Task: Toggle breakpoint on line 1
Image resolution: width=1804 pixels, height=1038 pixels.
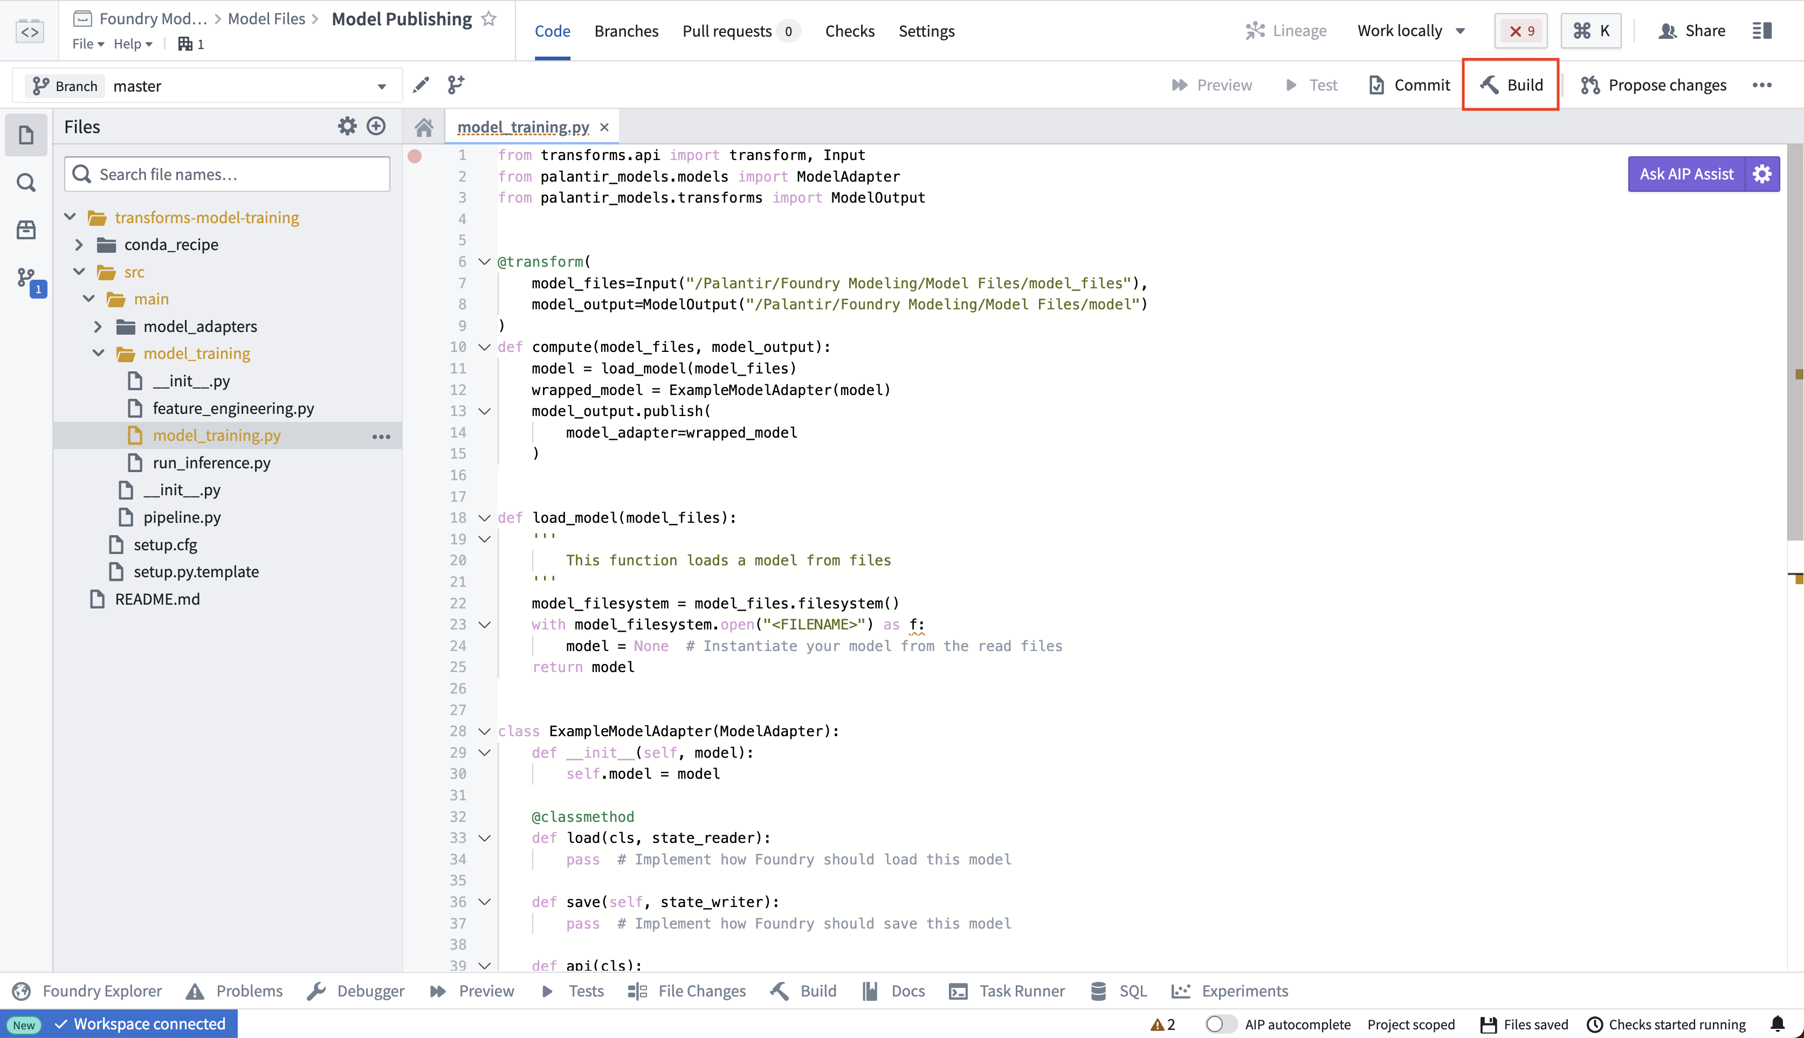Action: [x=414, y=155]
